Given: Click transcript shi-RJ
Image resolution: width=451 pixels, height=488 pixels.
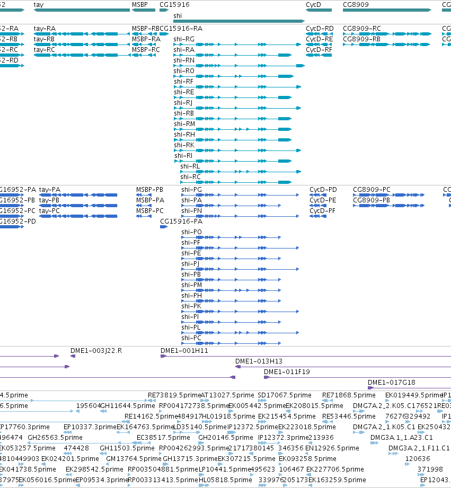Looking at the screenshot, I should pyautogui.click(x=183, y=103).
